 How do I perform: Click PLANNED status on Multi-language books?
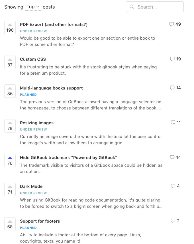coord(28,95)
